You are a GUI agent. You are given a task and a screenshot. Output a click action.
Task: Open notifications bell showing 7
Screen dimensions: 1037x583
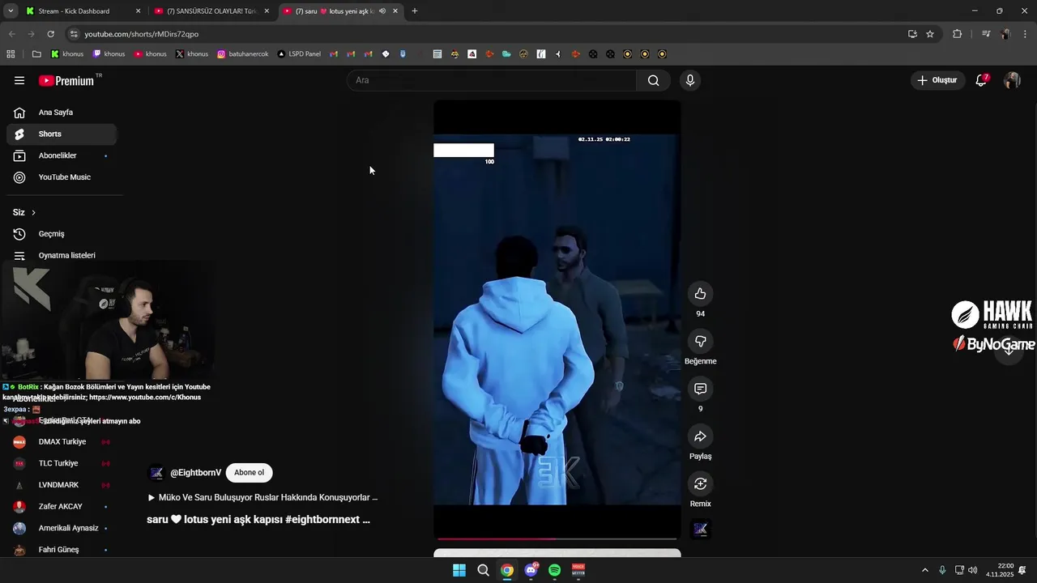coord(981,80)
